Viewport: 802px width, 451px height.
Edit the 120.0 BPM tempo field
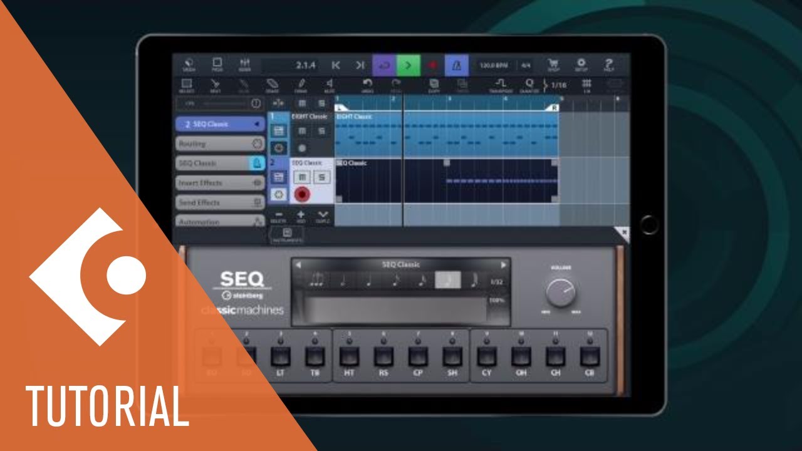point(494,65)
